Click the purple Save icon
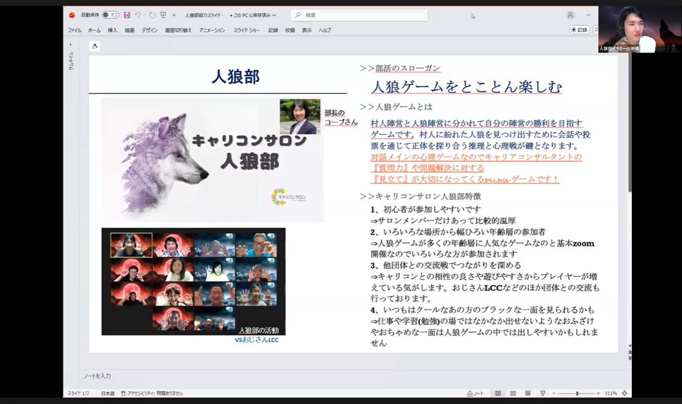 click(x=127, y=15)
